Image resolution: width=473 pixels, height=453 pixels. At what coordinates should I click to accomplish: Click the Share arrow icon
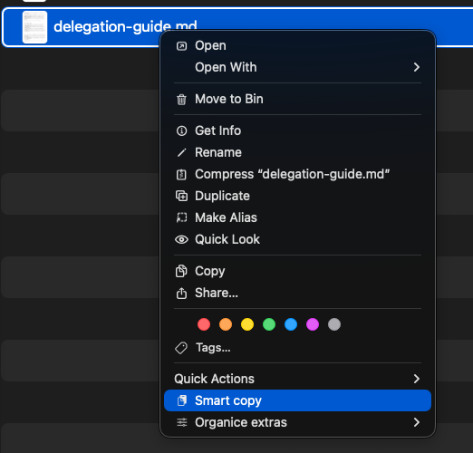tap(181, 293)
